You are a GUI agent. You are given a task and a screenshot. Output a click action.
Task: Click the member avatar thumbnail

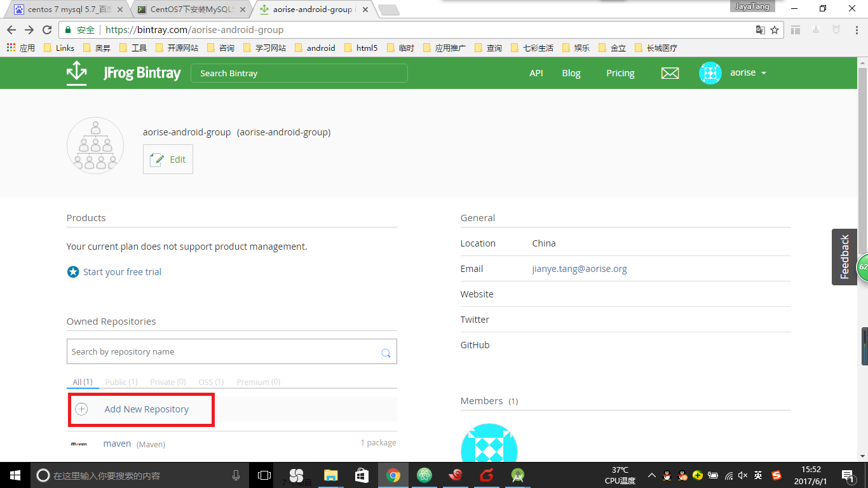click(489, 442)
